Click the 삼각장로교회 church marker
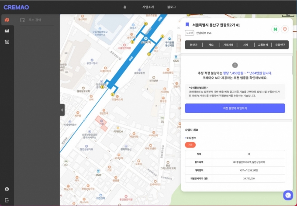The width and height of the screenshot is (297, 206). coord(83,88)
